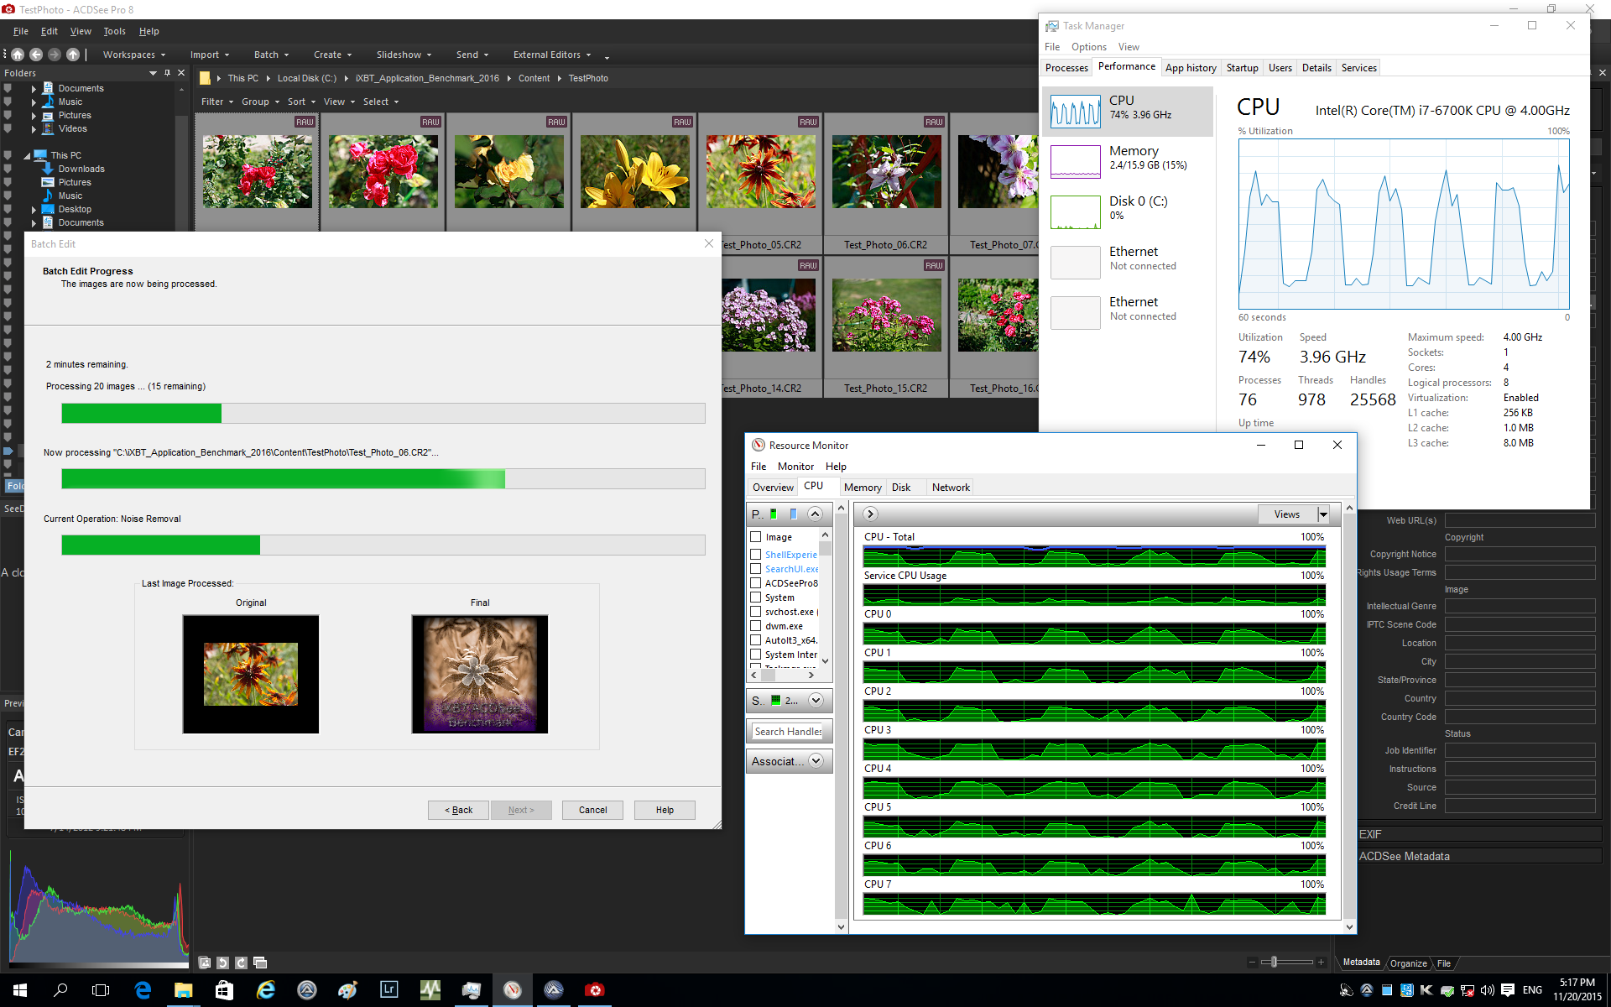The height and width of the screenshot is (1007, 1611).
Task: Open the Views dropdown arrow in Resource Monitor
Action: (1323, 514)
